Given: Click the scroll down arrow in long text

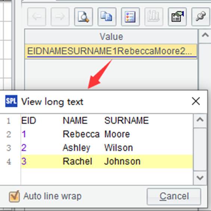Looking at the screenshot, I should click(200, 178).
